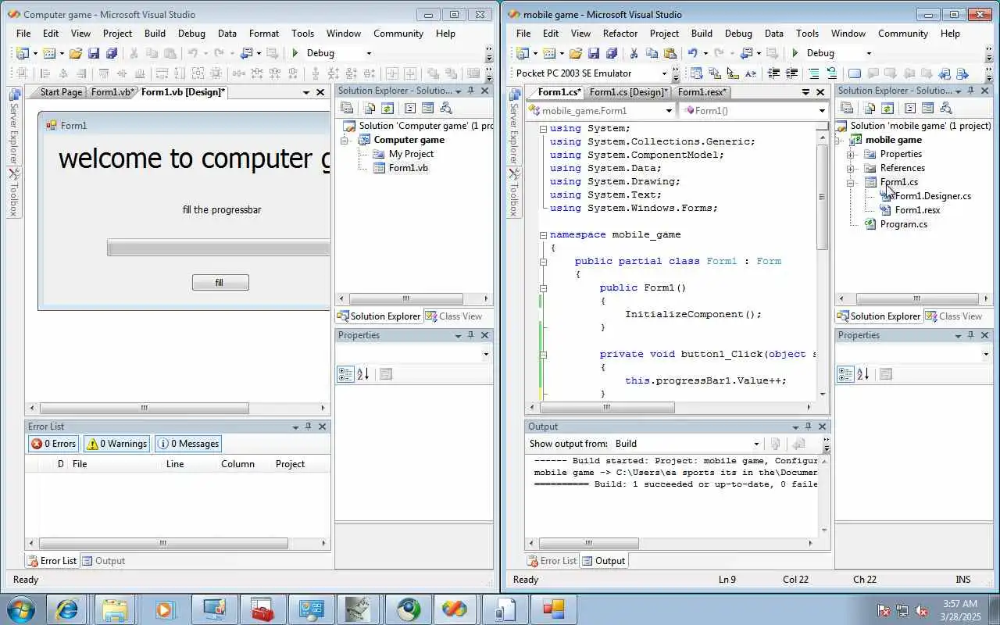Image resolution: width=1000 pixels, height=625 pixels.
Task: Save All icon in Computer game toolbar
Action: tap(112, 53)
